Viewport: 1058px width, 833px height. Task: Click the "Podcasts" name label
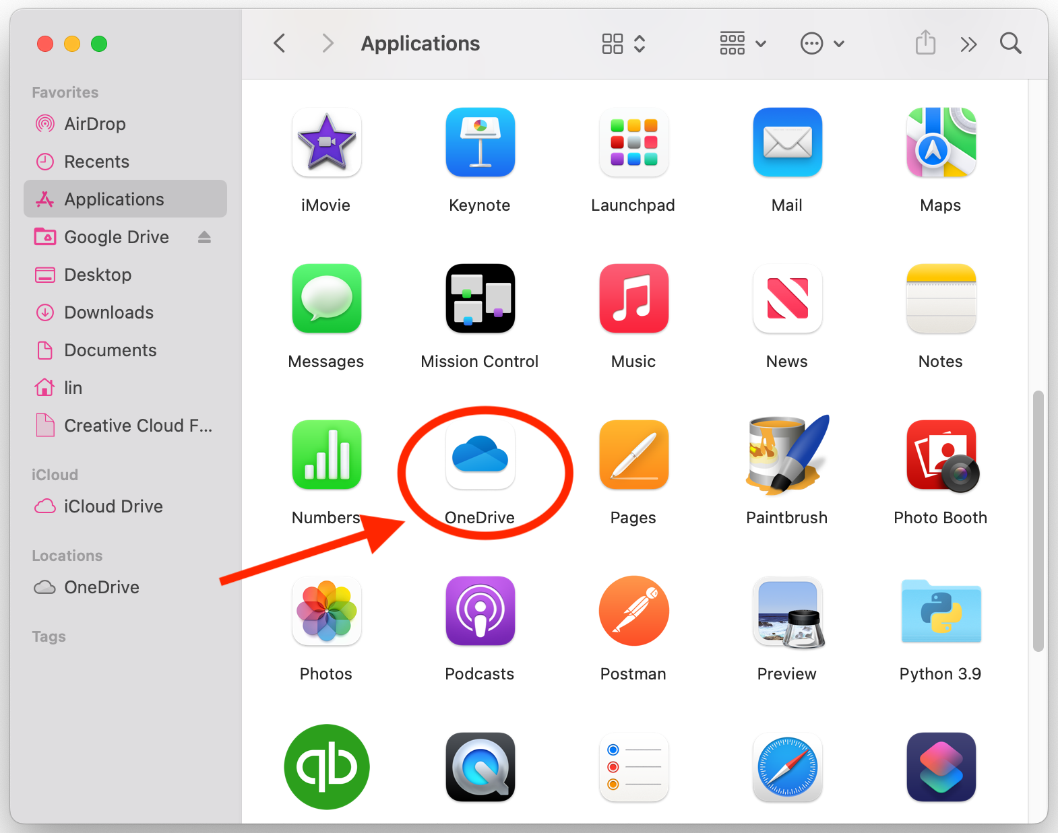(x=480, y=674)
